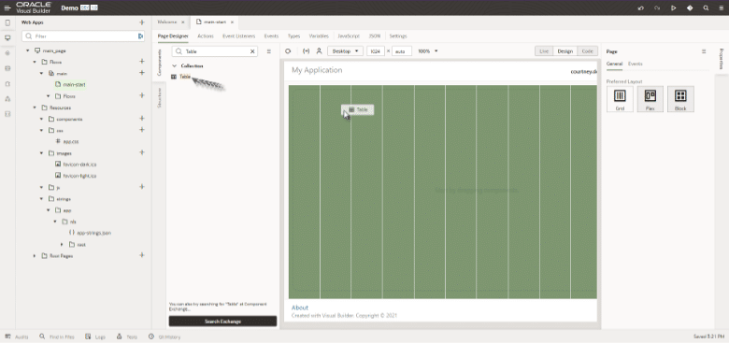Click plus icon beside Root Pages
Image resolution: width=729 pixels, height=344 pixels.
pyautogui.click(x=142, y=255)
